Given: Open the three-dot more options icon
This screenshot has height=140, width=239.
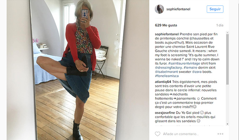Looking at the screenshot, I should [x=220, y=134].
